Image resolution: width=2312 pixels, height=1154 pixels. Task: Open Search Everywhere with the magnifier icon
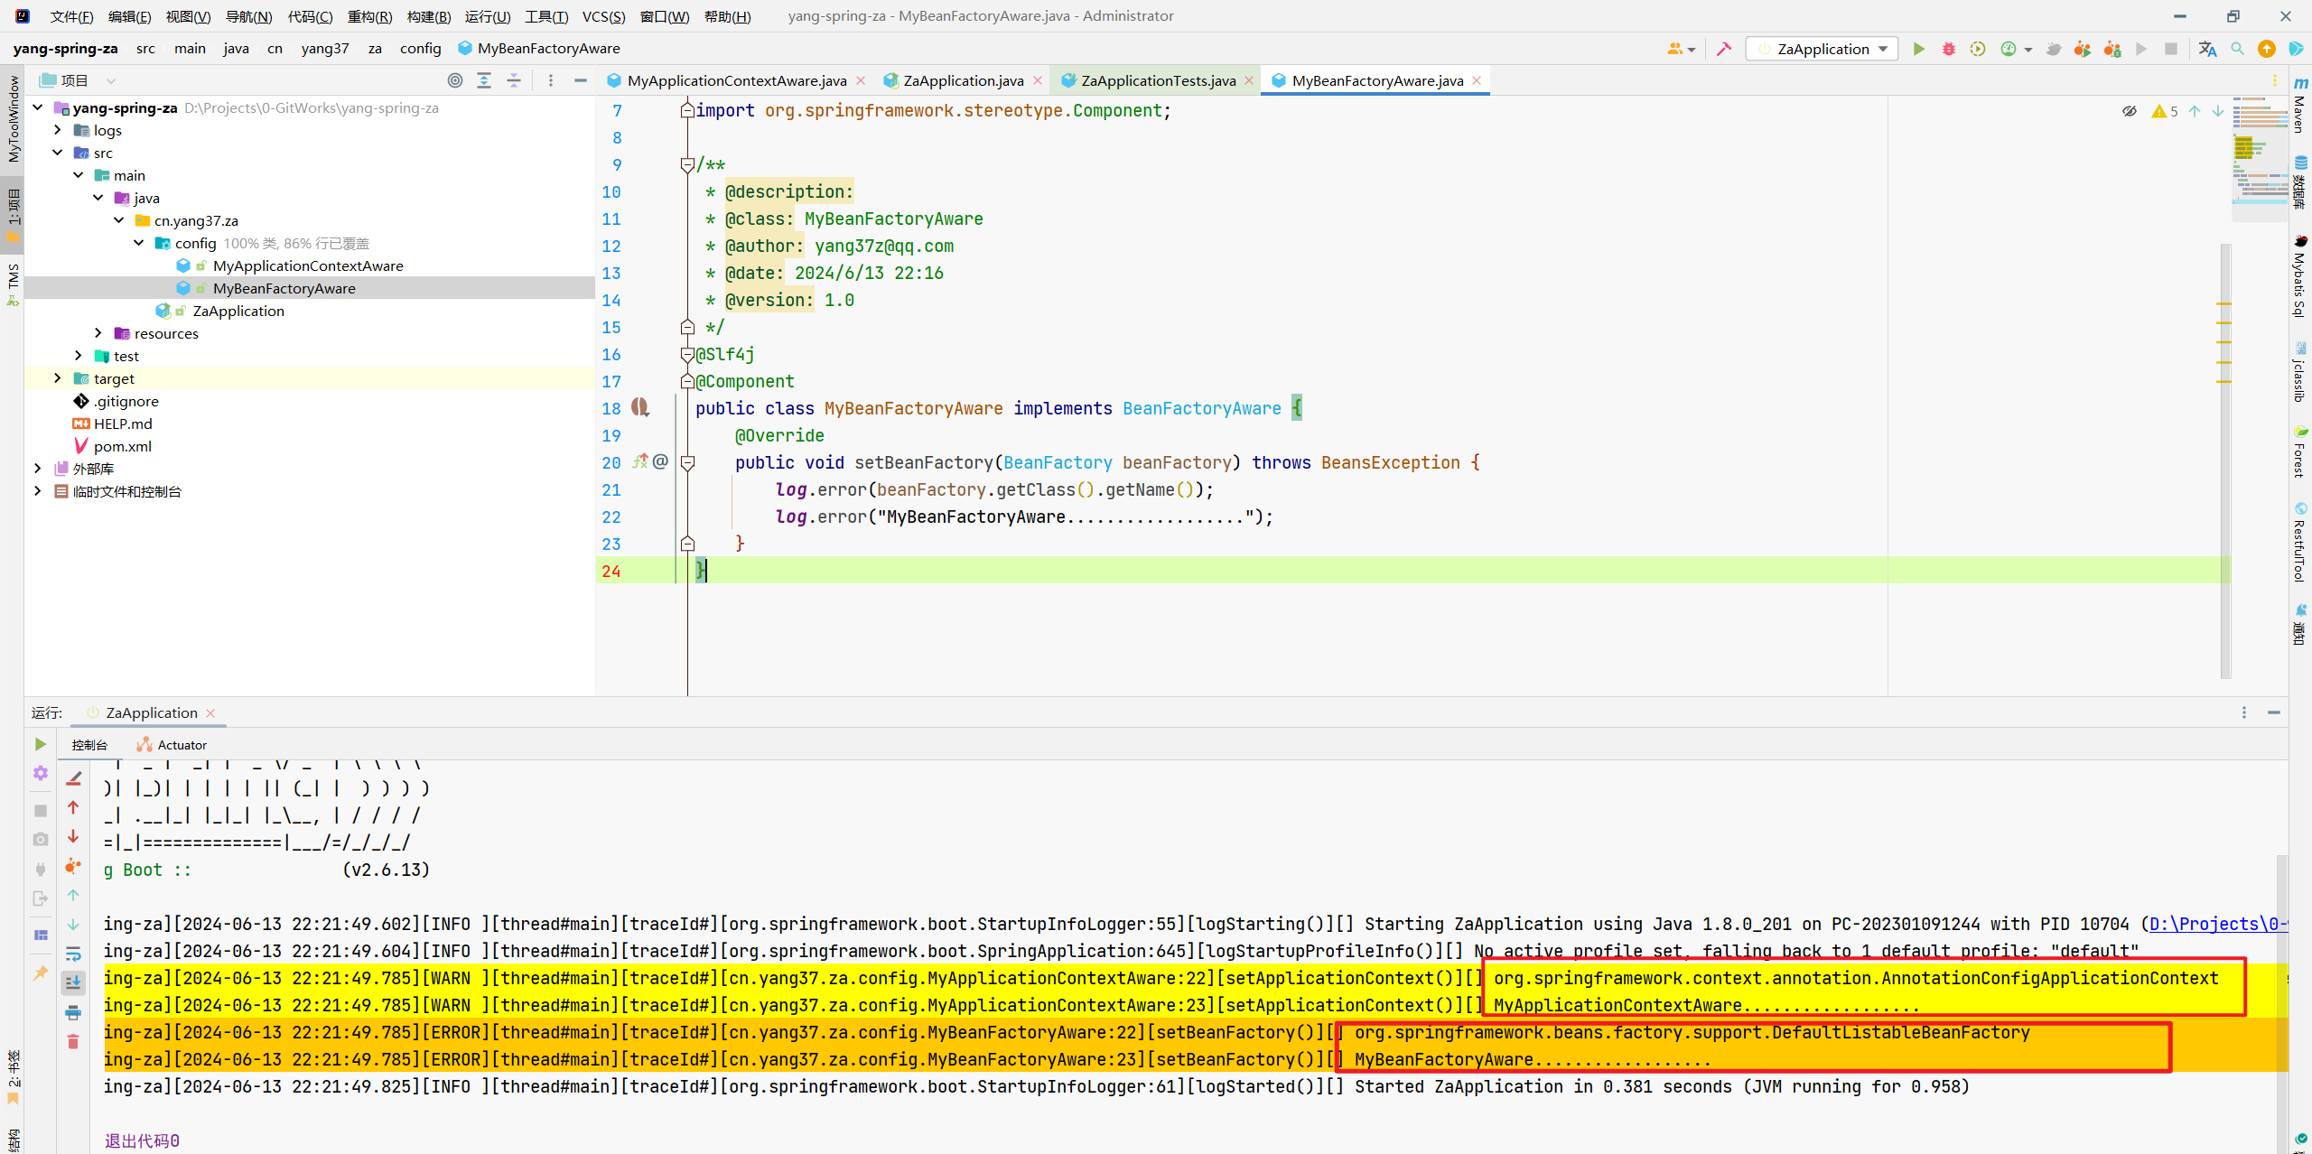tap(2237, 49)
